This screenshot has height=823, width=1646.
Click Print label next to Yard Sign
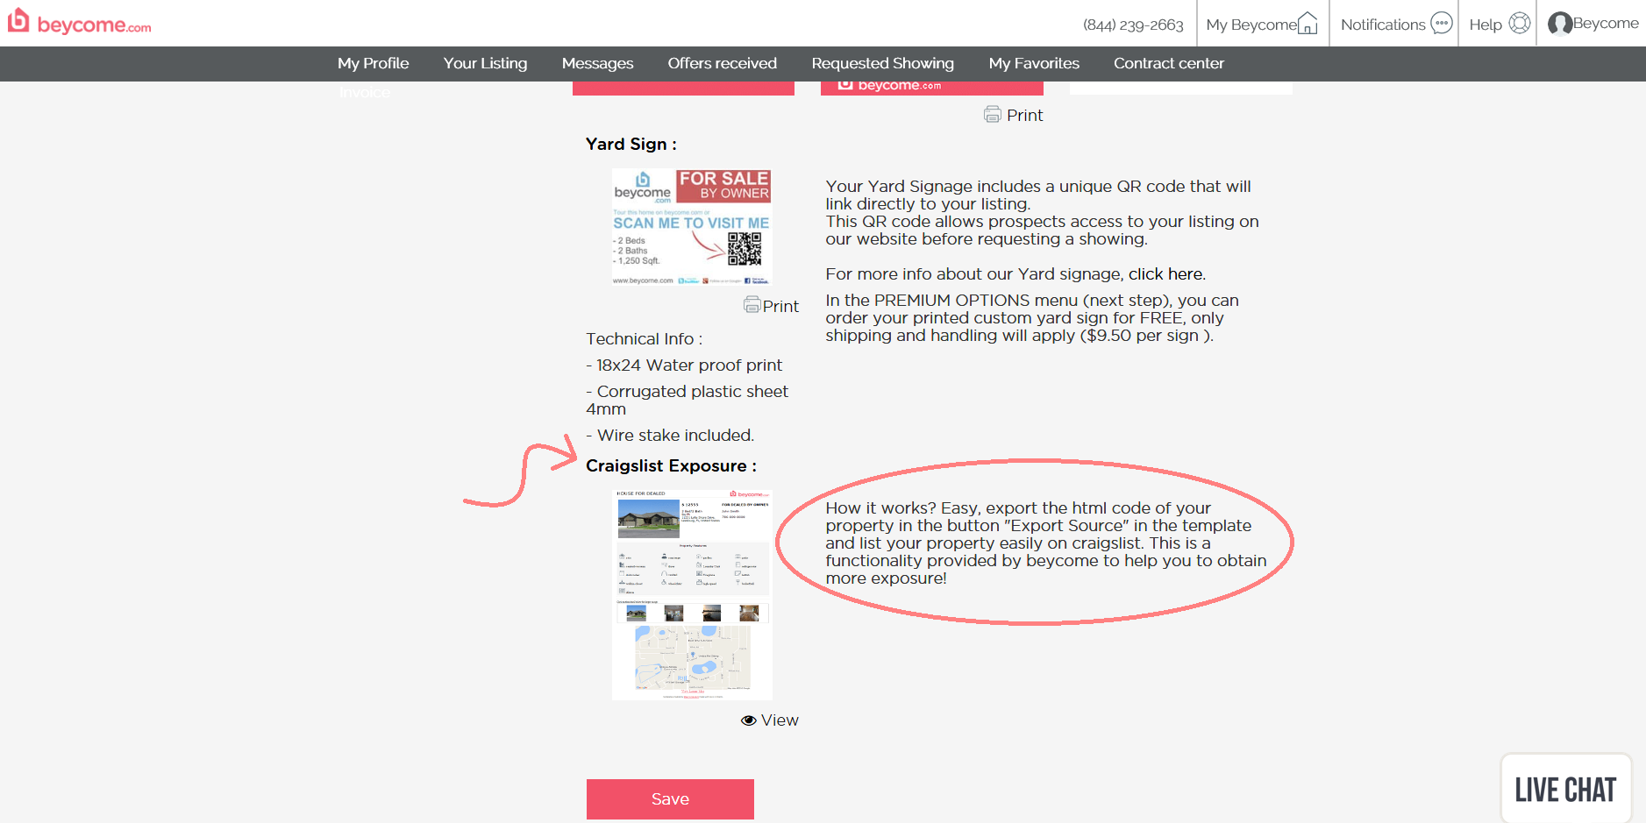pyautogui.click(x=780, y=306)
